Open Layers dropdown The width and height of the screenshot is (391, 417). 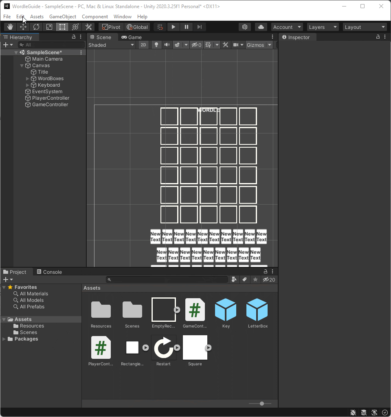[x=323, y=27]
